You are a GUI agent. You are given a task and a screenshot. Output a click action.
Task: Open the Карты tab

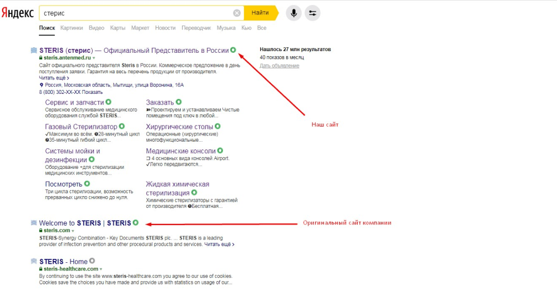pyautogui.click(x=118, y=28)
